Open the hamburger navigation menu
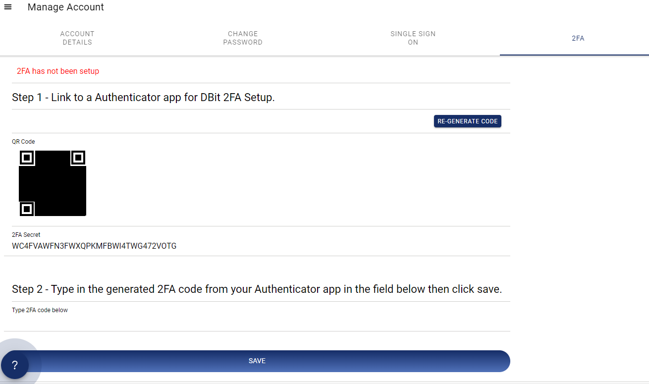 pyautogui.click(x=7, y=7)
